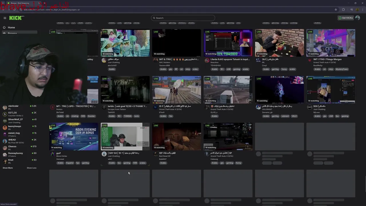The width and height of the screenshot is (366, 206).
Task: Click TakiiGG streamer avatar icon
Action: point(104,107)
